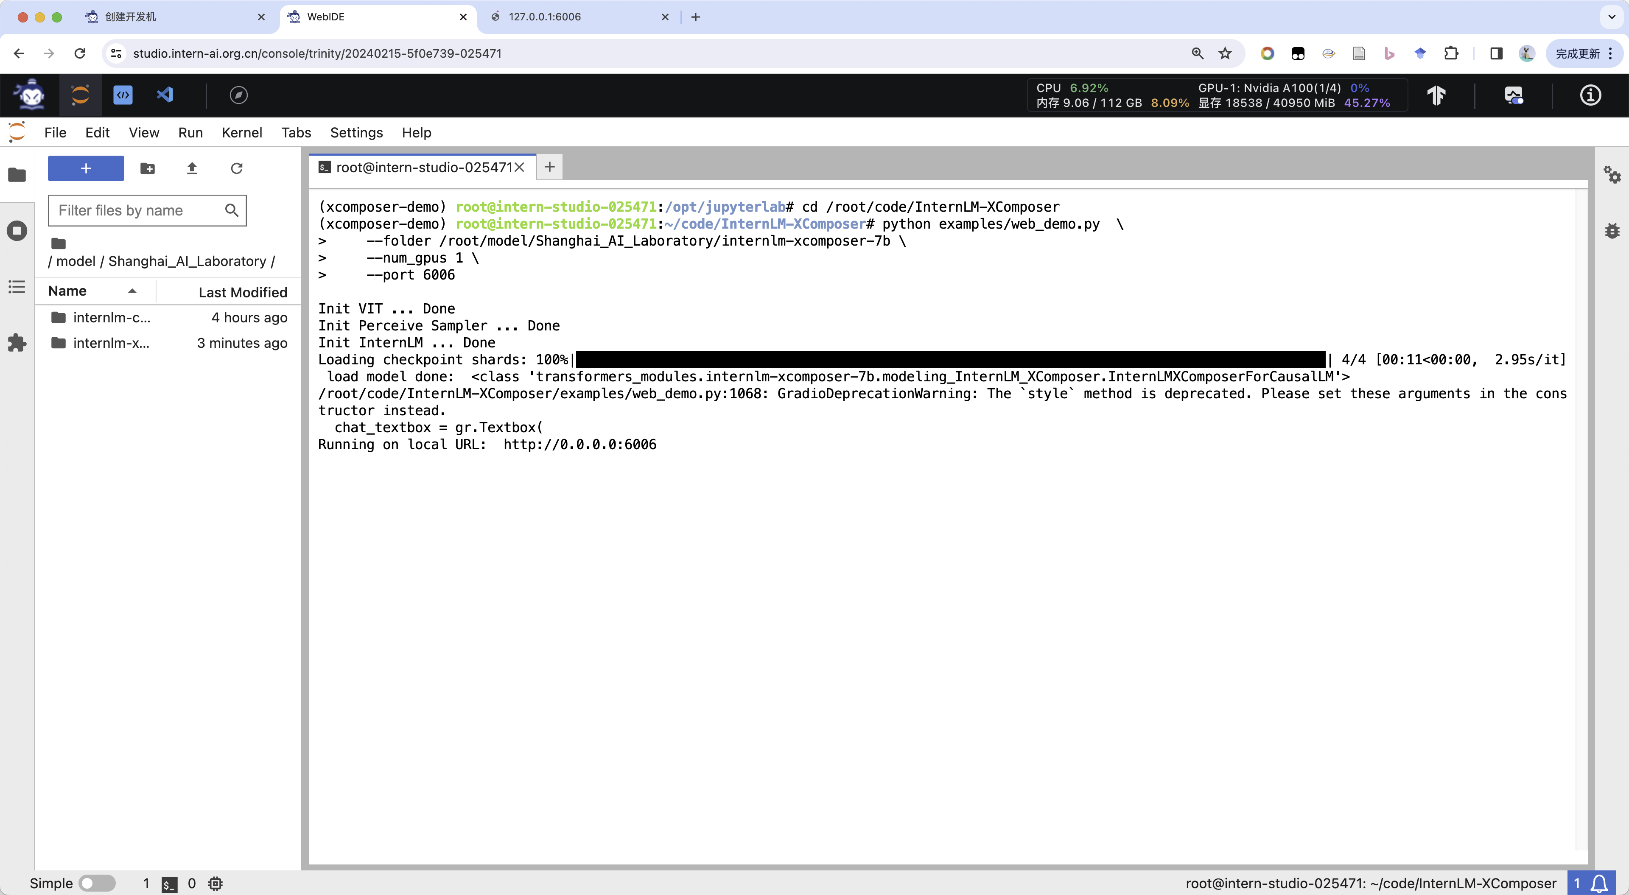The image size is (1629, 895).
Task: Click the blue new launcher plus button
Action: pyautogui.click(x=86, y=168)
